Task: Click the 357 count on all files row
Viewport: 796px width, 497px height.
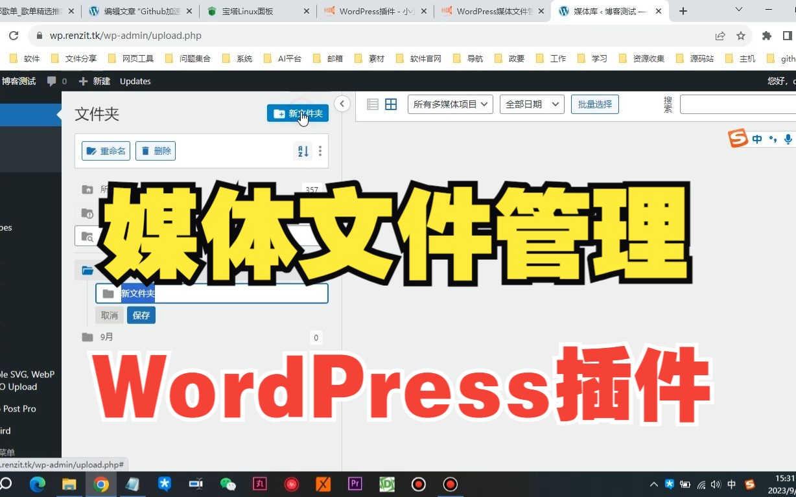Action: point(312,190)
